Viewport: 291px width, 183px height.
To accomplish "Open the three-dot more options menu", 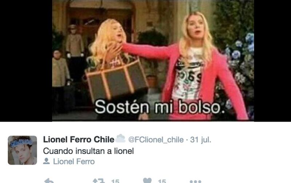I will pyautogui.click(x=195, y=181).
